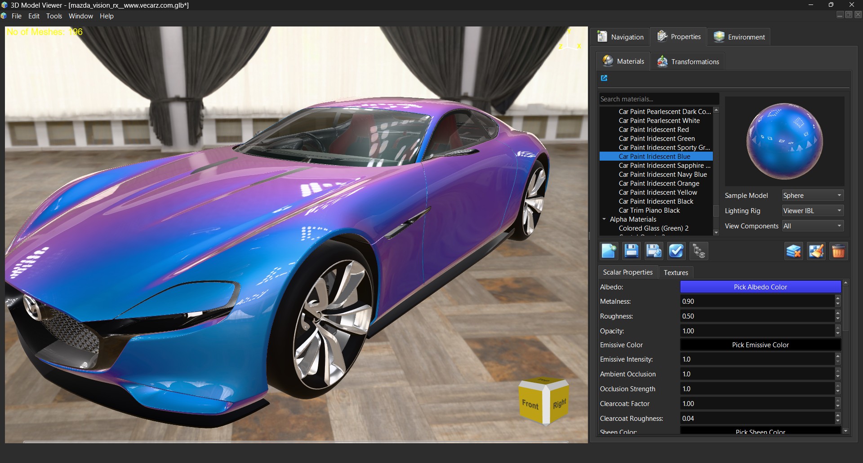Adjust the Metalness spinner arrows

pyautogui.click(x=838, y=301)
